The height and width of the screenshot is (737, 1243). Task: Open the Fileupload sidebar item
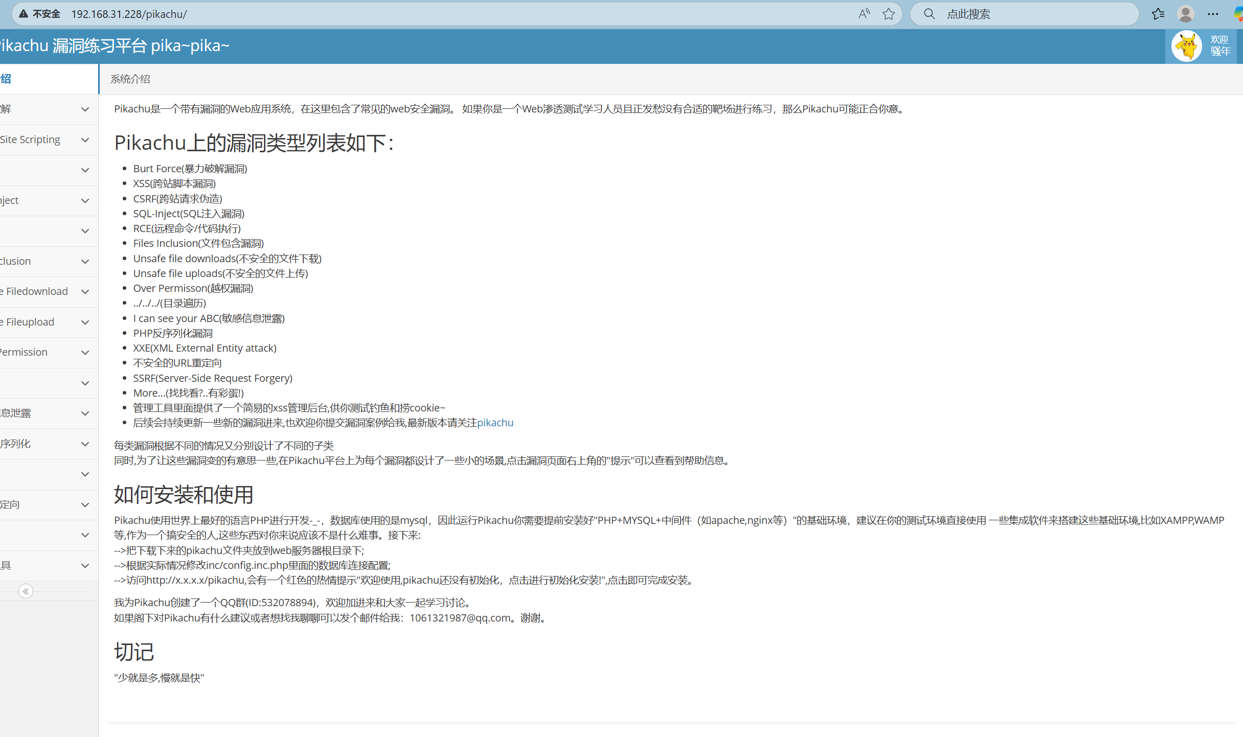tap(49, 322)
